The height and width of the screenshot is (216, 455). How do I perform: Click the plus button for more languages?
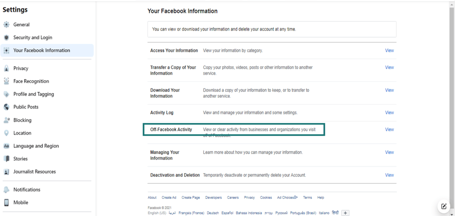pos(345,213)
